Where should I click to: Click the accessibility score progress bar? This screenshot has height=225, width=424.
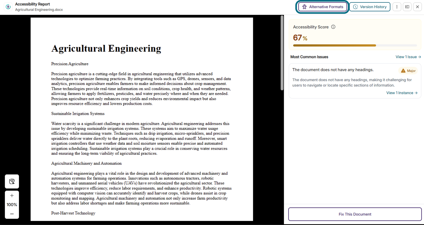[355, 45]
